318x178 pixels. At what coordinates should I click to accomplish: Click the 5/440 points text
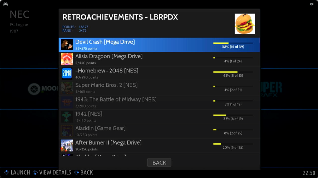[x=85, y=63]
